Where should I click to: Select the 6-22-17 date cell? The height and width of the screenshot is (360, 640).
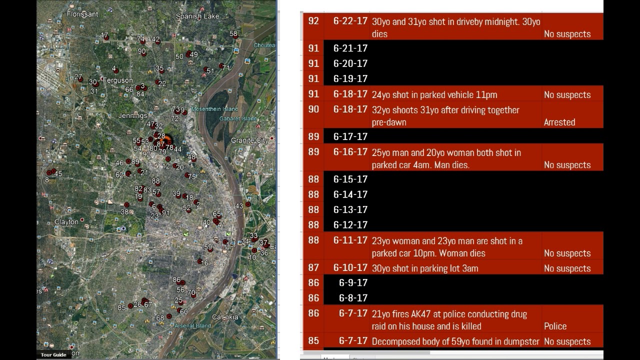pyautogui.click(x=346, y=27)
